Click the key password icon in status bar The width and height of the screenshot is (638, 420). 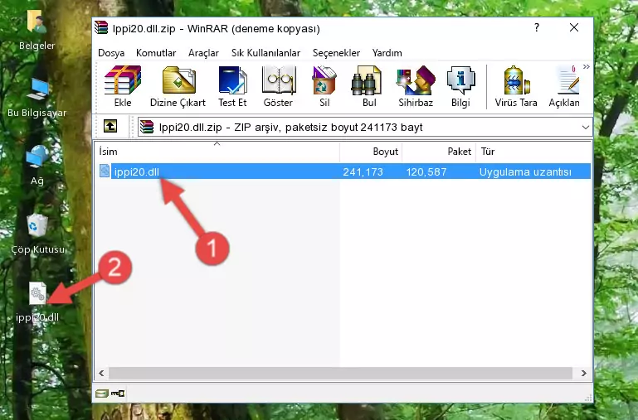(118, 393)
